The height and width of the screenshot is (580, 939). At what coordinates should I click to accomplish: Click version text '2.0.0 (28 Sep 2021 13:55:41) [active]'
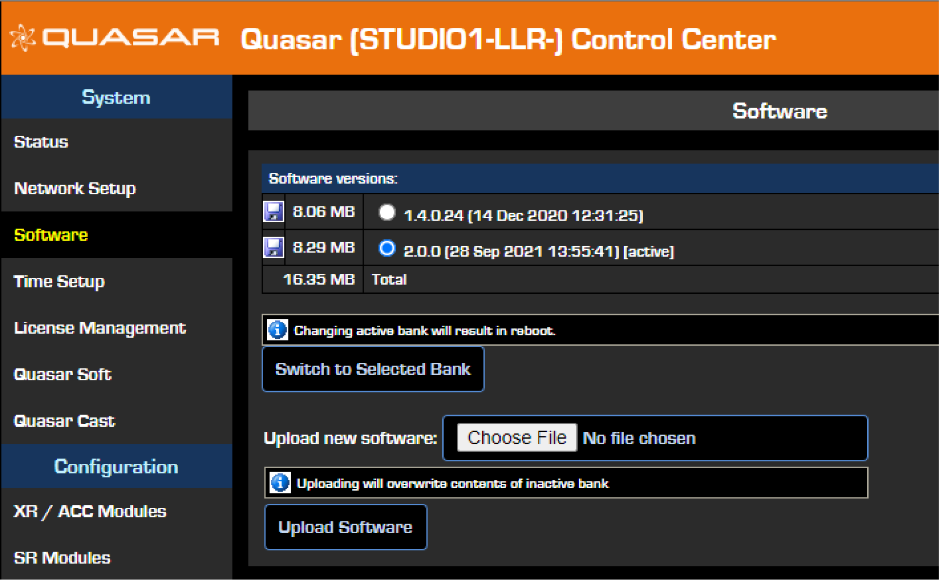click(539, 251)
